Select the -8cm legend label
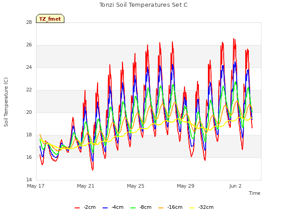The width and height of the screenshot is (288, 216). [145, 207]
